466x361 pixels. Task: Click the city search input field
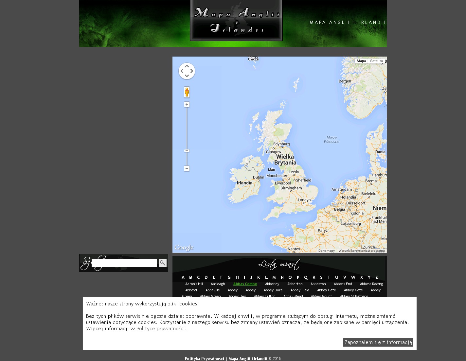(124, 263)
